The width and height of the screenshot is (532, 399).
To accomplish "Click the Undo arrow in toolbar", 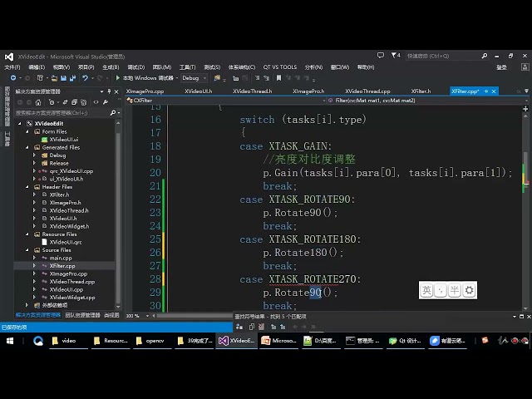I will [83, 78].
